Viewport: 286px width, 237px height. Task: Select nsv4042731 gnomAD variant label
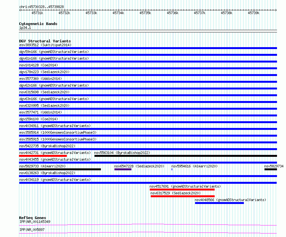click(x=55, y=153)
